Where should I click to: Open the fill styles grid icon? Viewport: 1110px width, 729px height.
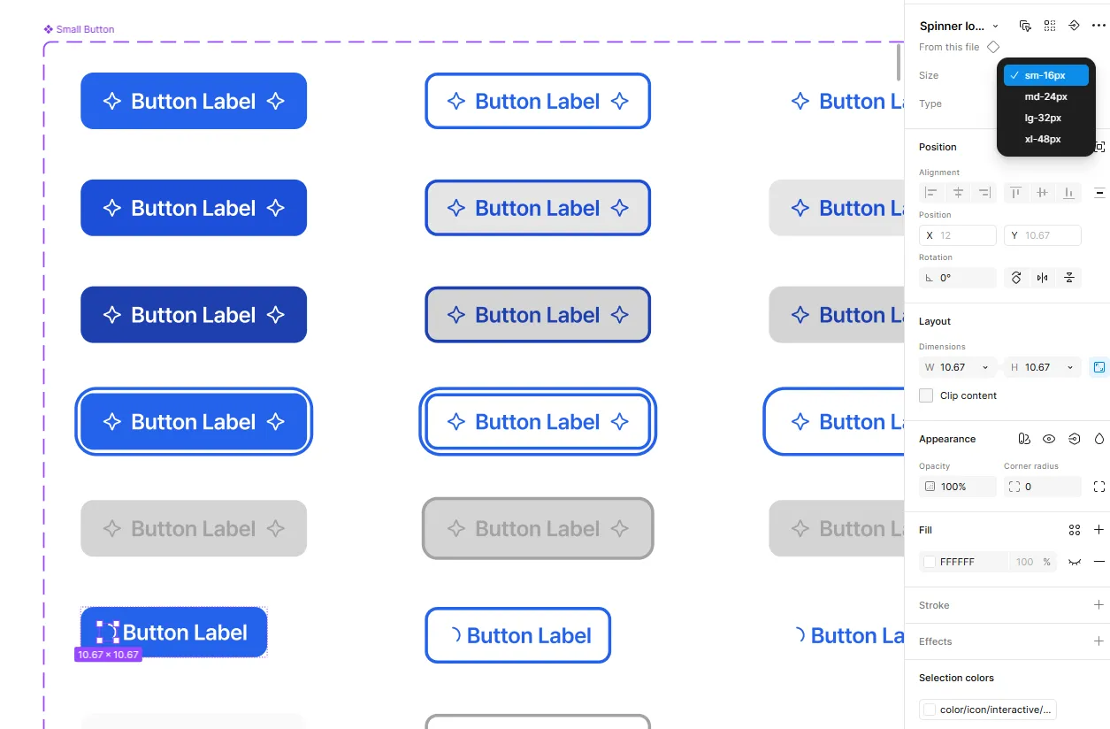pyautogui.click(x=1075, y=530)
